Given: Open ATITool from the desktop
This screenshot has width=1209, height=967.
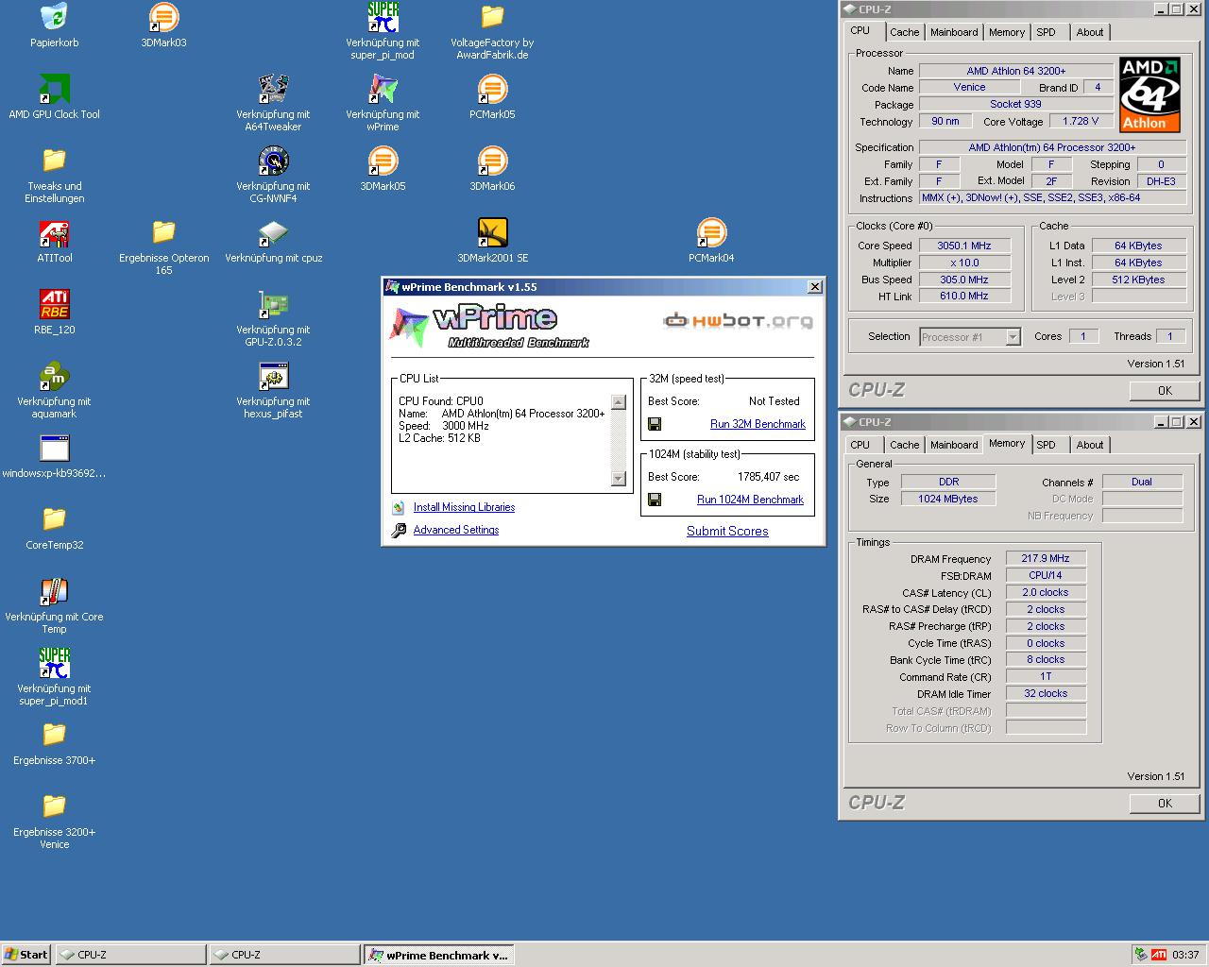Looking at the screenshot, I should tap(54, 232).
